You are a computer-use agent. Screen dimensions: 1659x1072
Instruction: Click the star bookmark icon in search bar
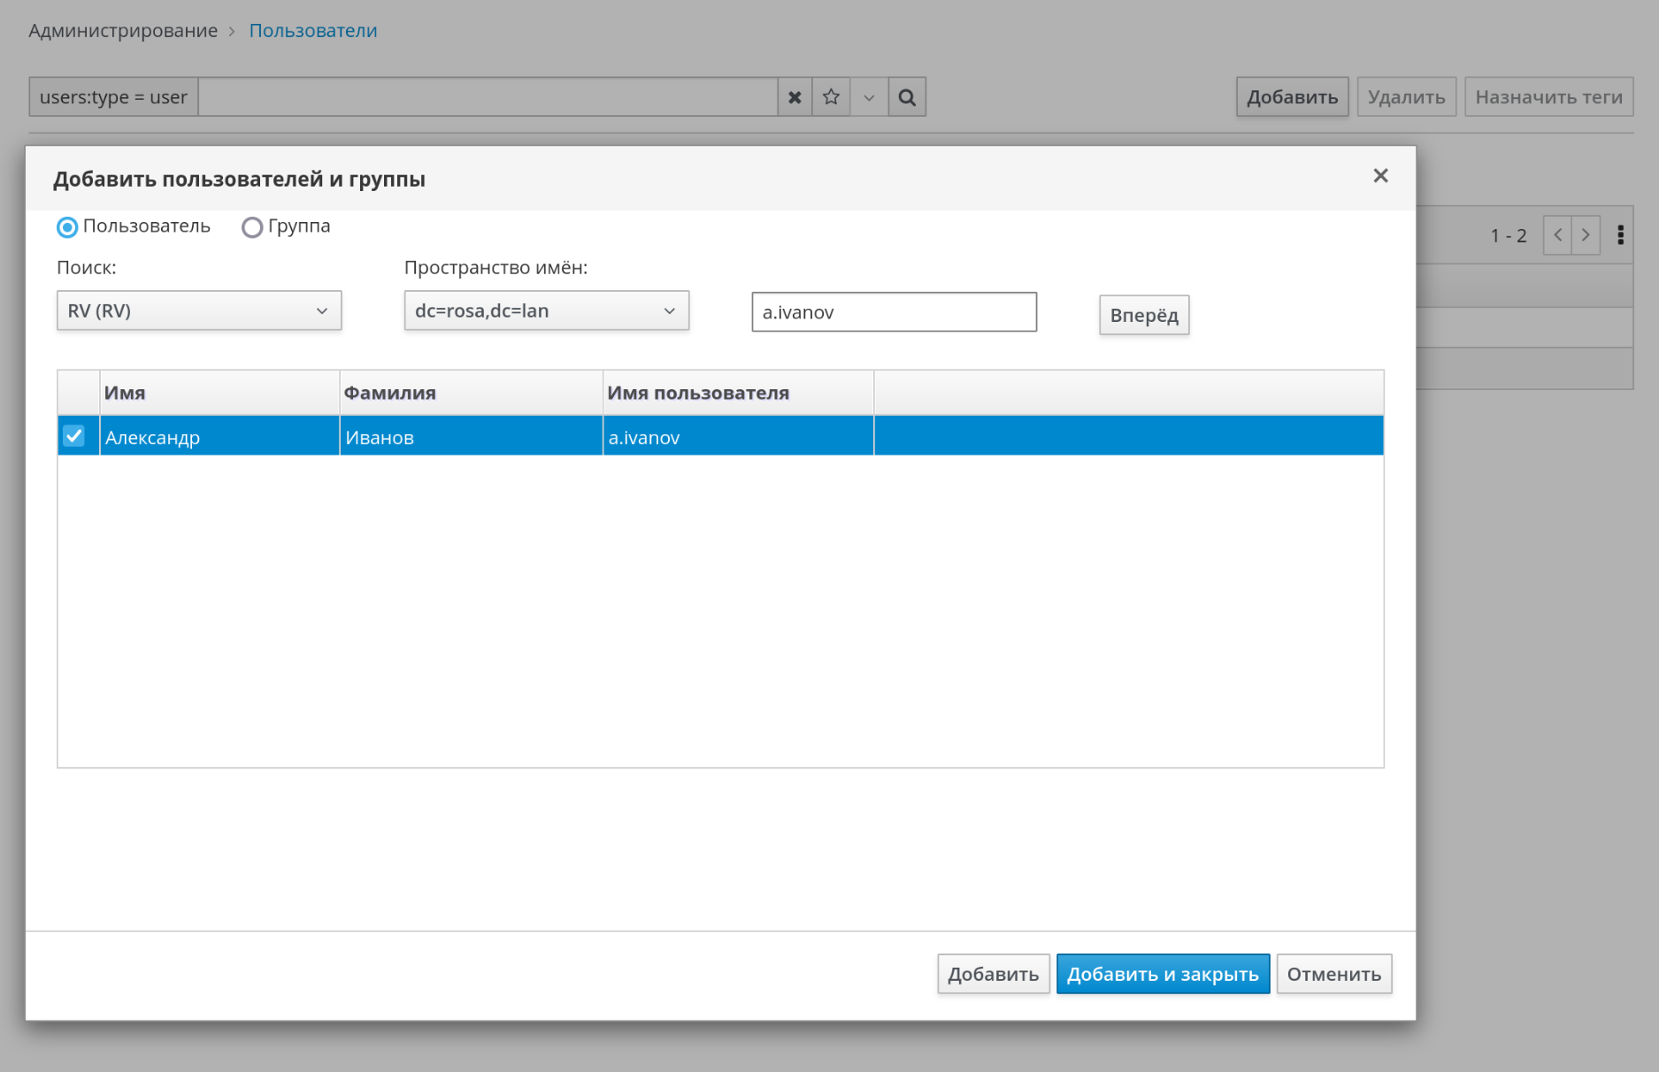click(x=831, y=97)
